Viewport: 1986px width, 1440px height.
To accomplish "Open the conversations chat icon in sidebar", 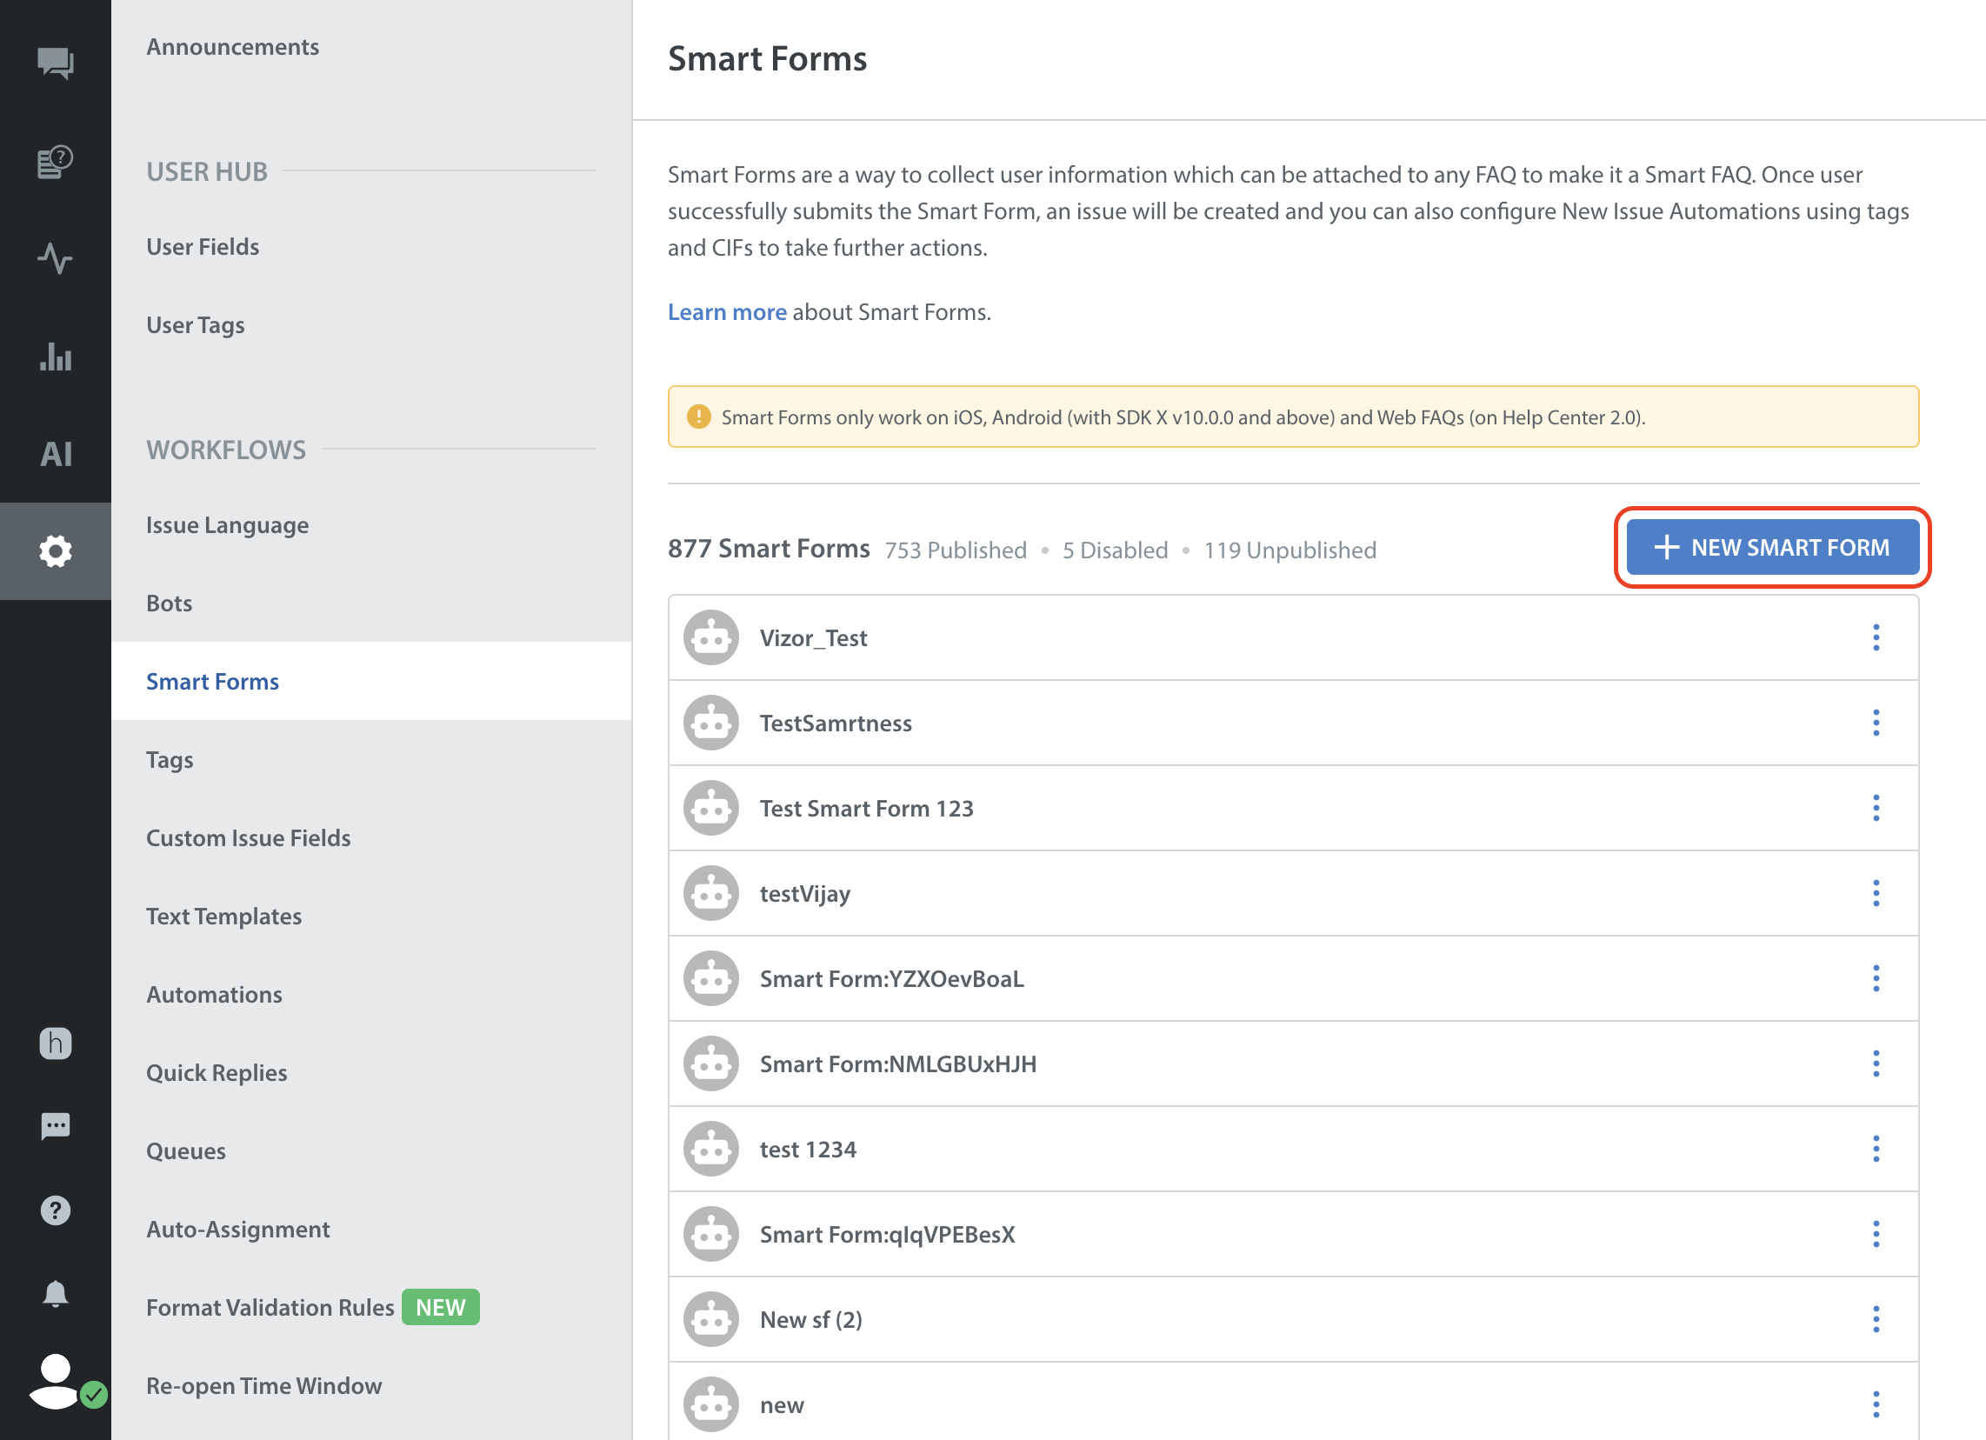I will 55,63.
